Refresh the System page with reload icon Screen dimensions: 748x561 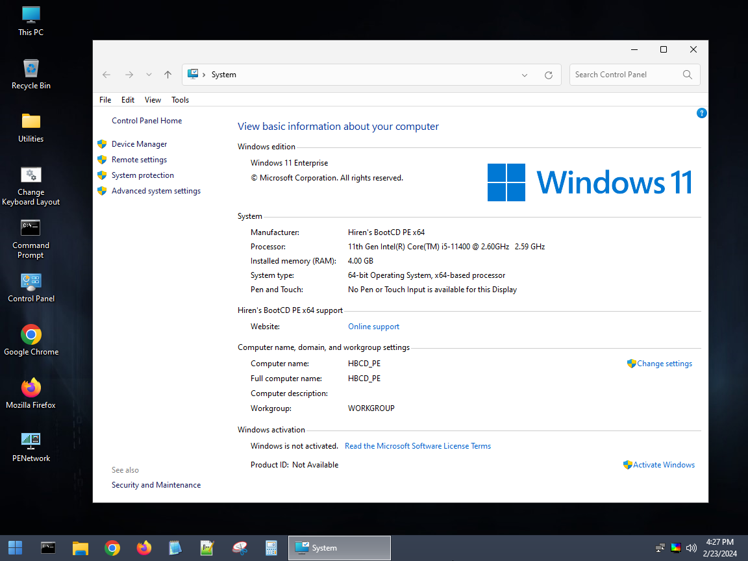pos(549,75)
